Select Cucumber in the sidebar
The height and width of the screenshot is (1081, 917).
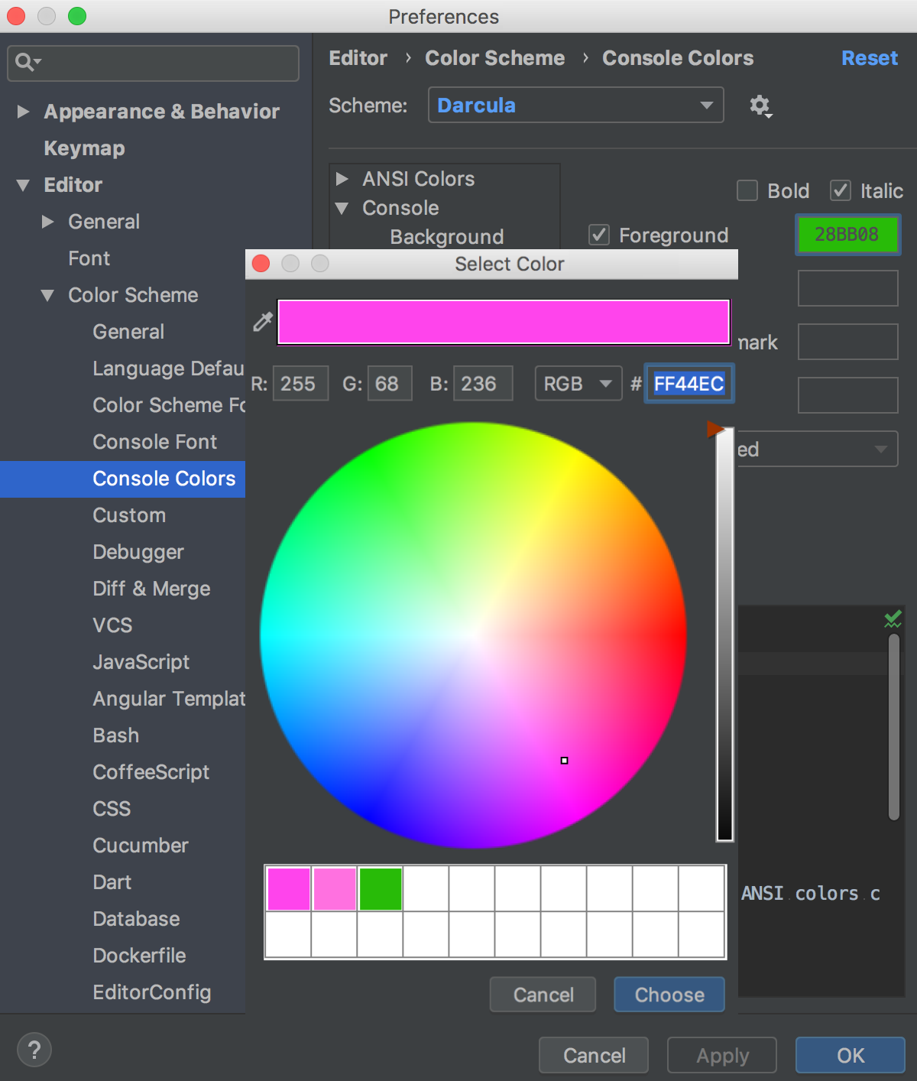[x=141, y=846]
